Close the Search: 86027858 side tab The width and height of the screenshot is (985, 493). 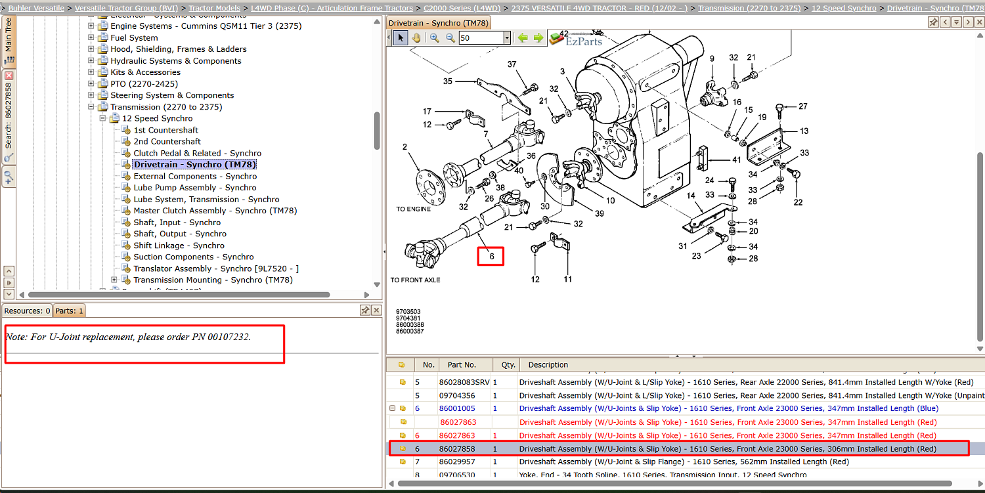pos(9,75)
